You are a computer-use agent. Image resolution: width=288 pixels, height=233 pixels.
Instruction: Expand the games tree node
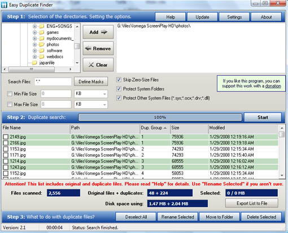click(x=34, y=32)
